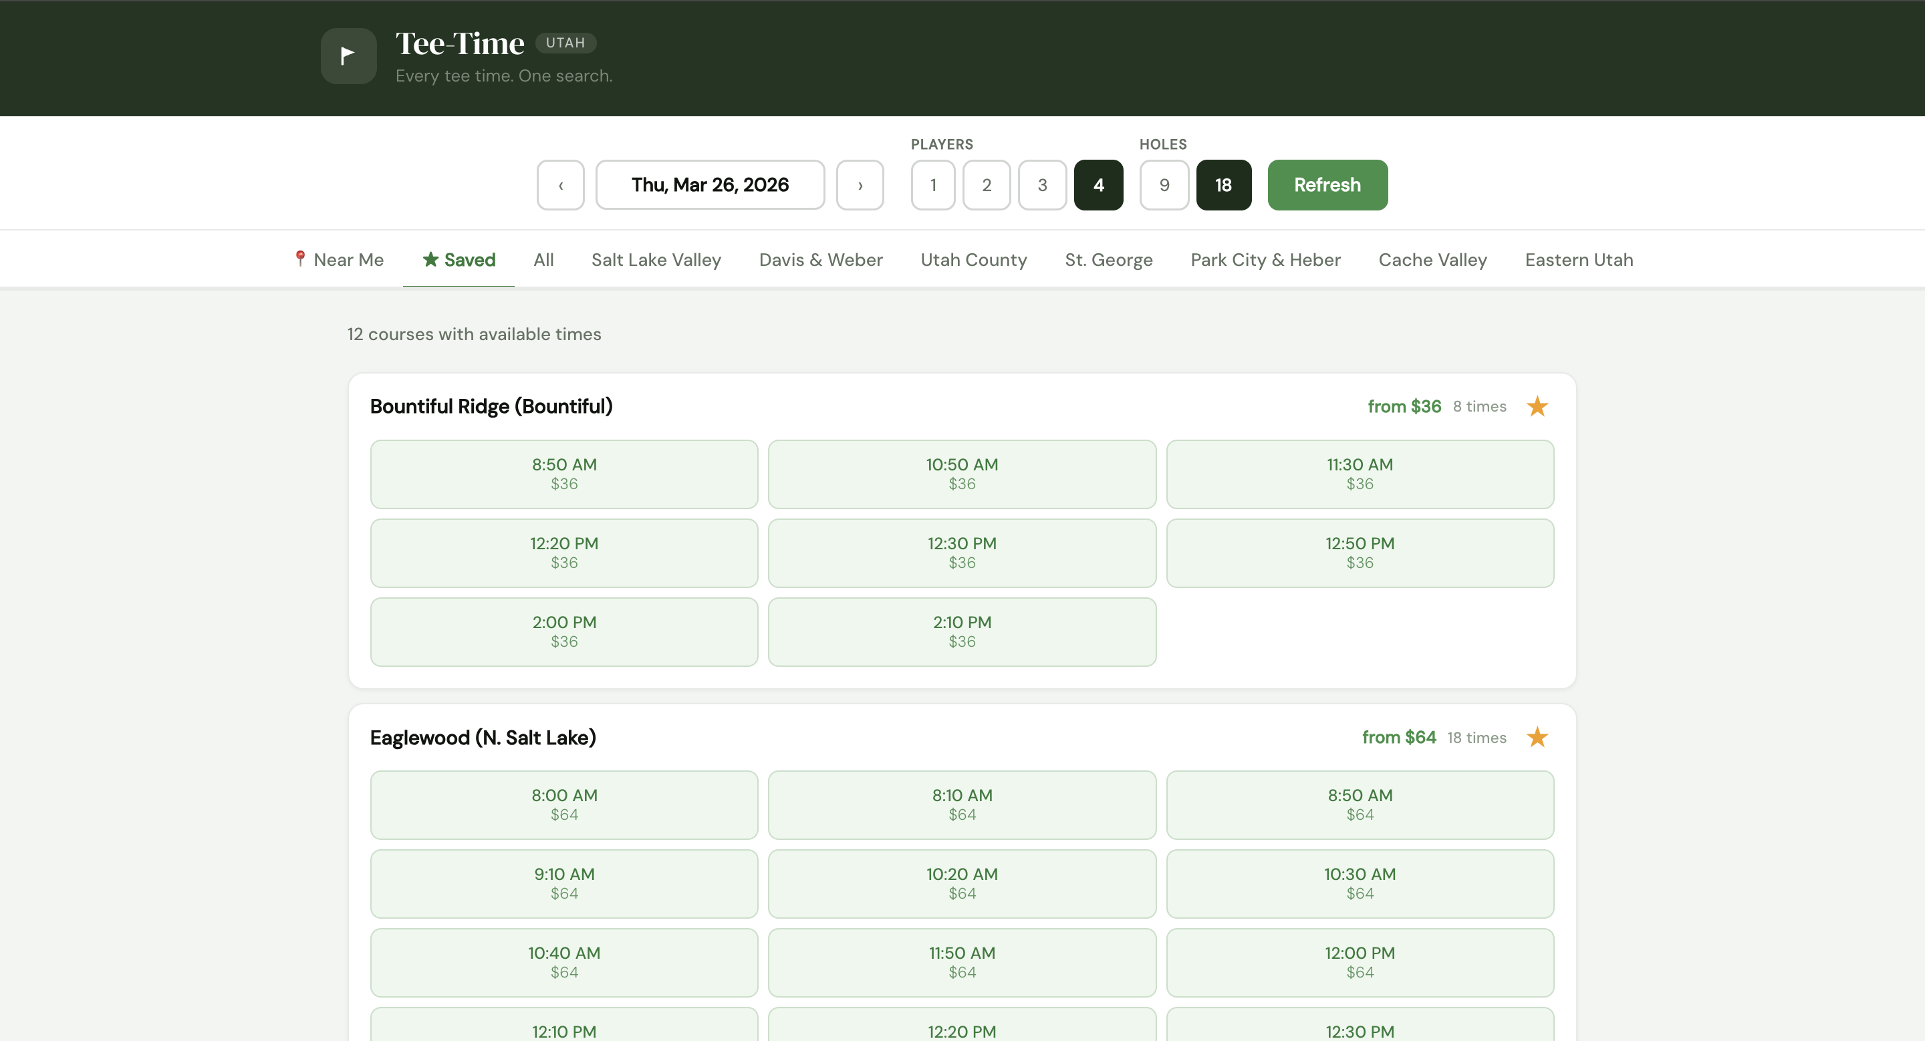Click the gold star next to Eaglewood
The width and height of the screenshot is (1925, 1041).
coord(1537,737)
